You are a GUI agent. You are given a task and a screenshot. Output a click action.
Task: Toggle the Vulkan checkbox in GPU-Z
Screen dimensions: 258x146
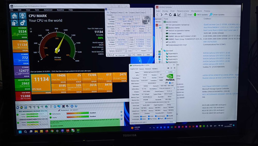141,119
